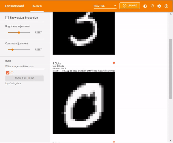This screenshot has width=173, height=143.
Task: Click the scrollbar down arrow
Action: tap(171, 140)
